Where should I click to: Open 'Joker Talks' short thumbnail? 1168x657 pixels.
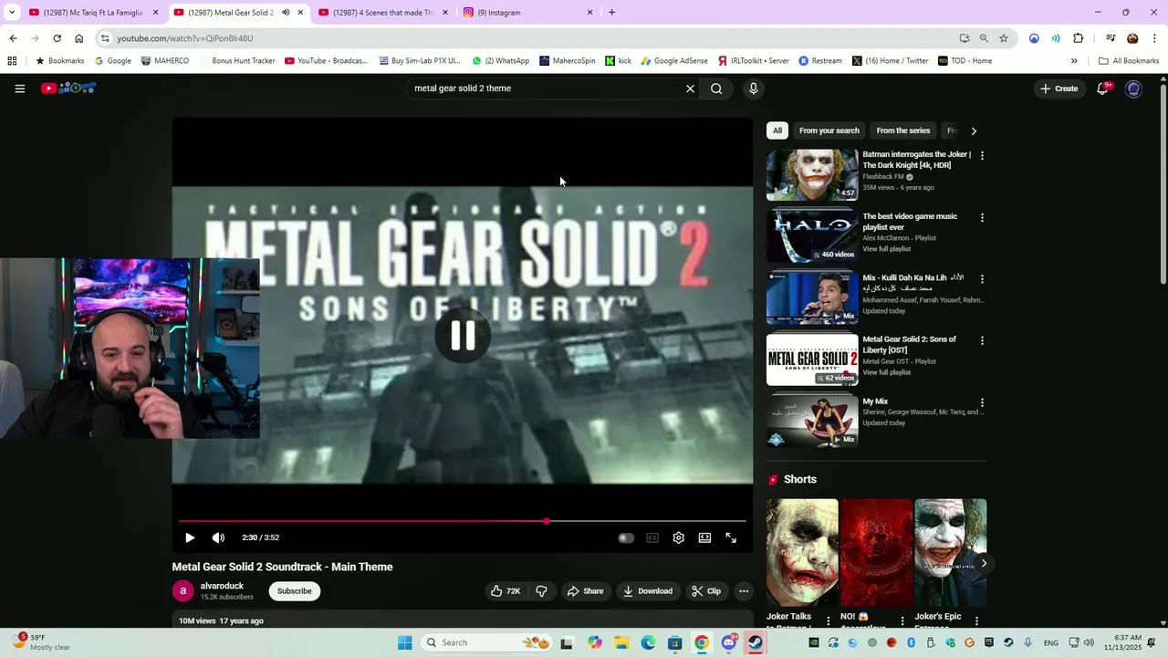(802, 553)
